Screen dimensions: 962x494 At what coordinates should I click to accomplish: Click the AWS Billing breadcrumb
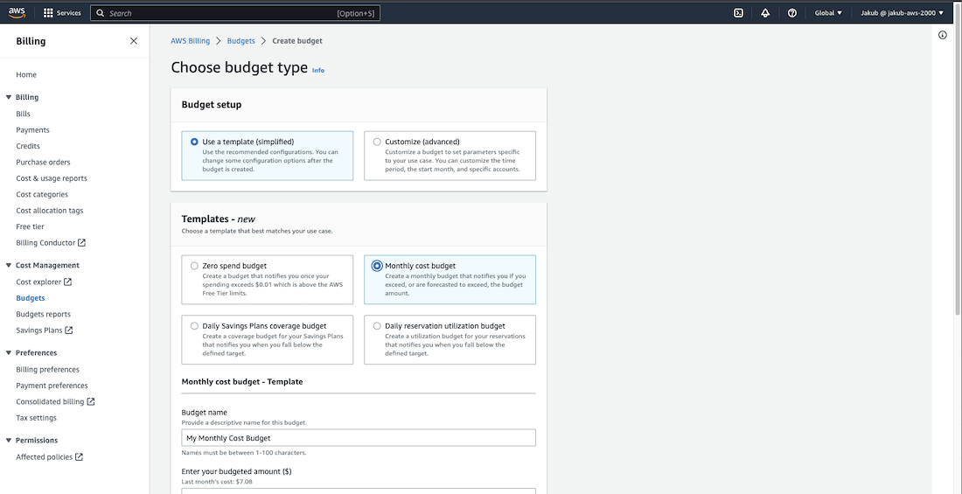tap(190, 41)
